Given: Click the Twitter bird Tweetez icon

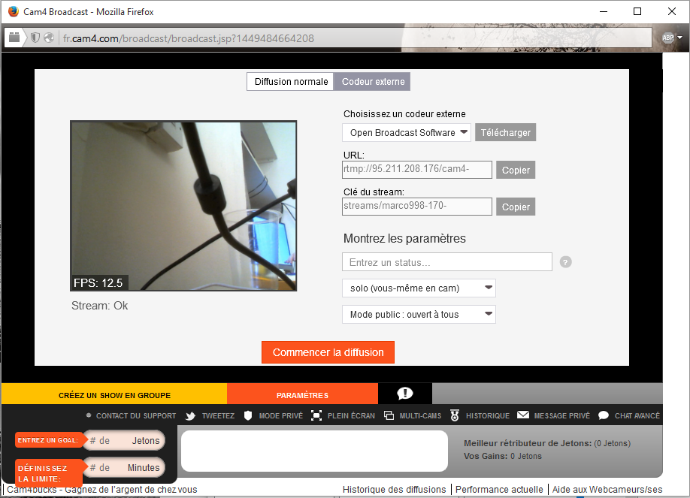Looking at the screenshot, I should tap(191, 415).
